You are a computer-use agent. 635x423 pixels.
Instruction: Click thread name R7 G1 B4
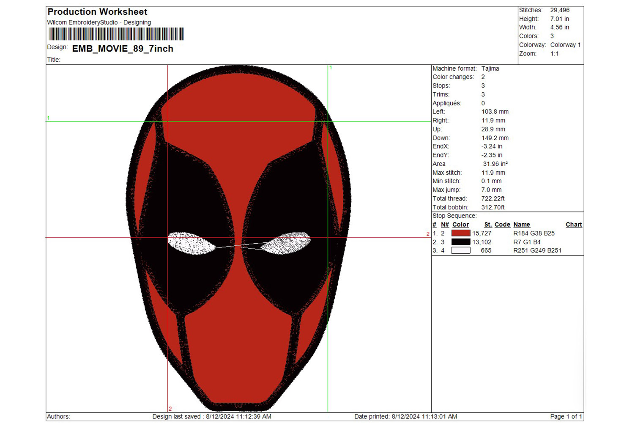(527, 242)
